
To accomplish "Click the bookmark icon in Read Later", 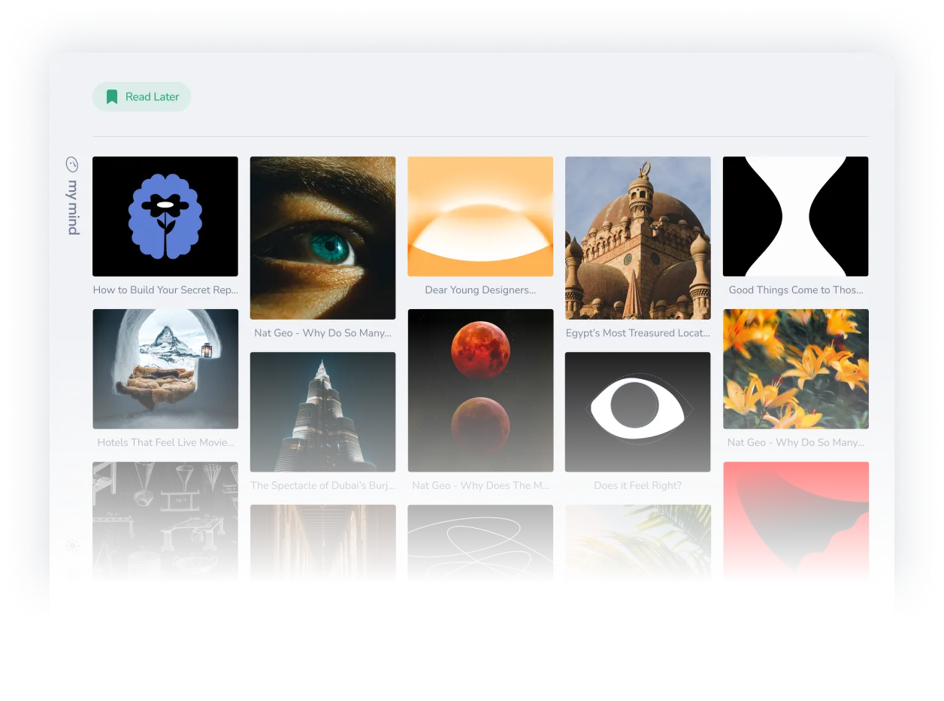I will coord(112,96).
